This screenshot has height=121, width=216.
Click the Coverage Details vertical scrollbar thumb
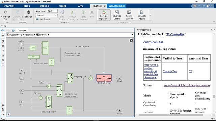[214, 96]
